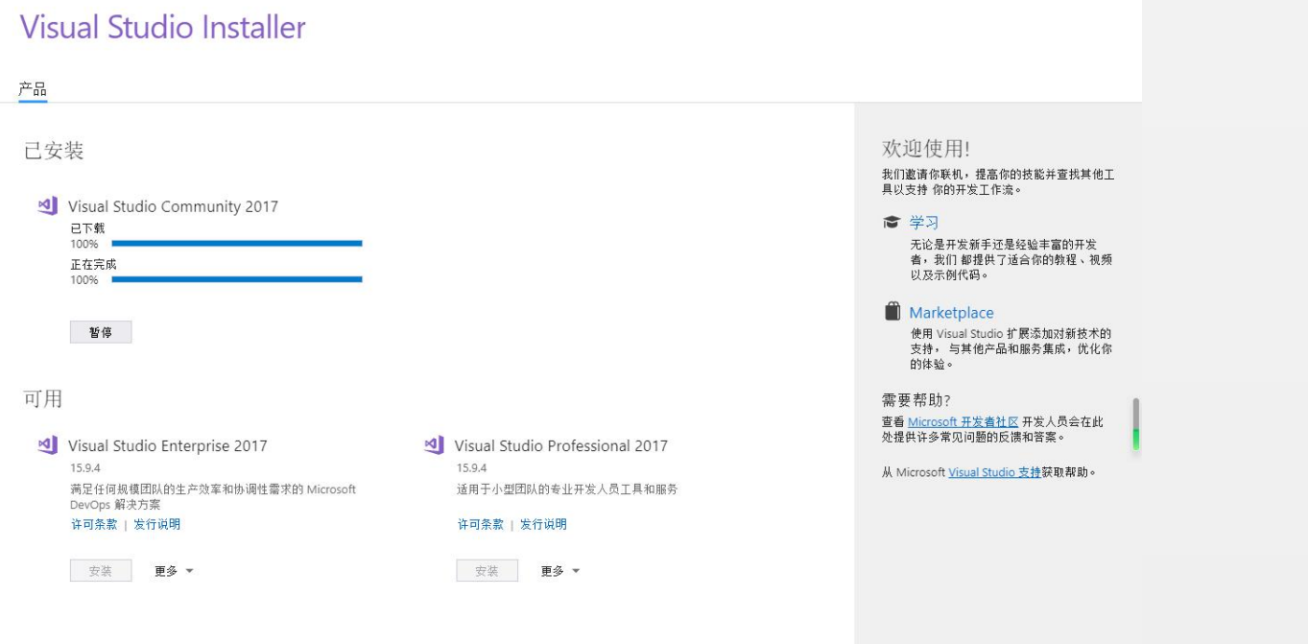The image size is (1308, 644).
Task: Click the 可用 section heading
Action: point(43,398)
